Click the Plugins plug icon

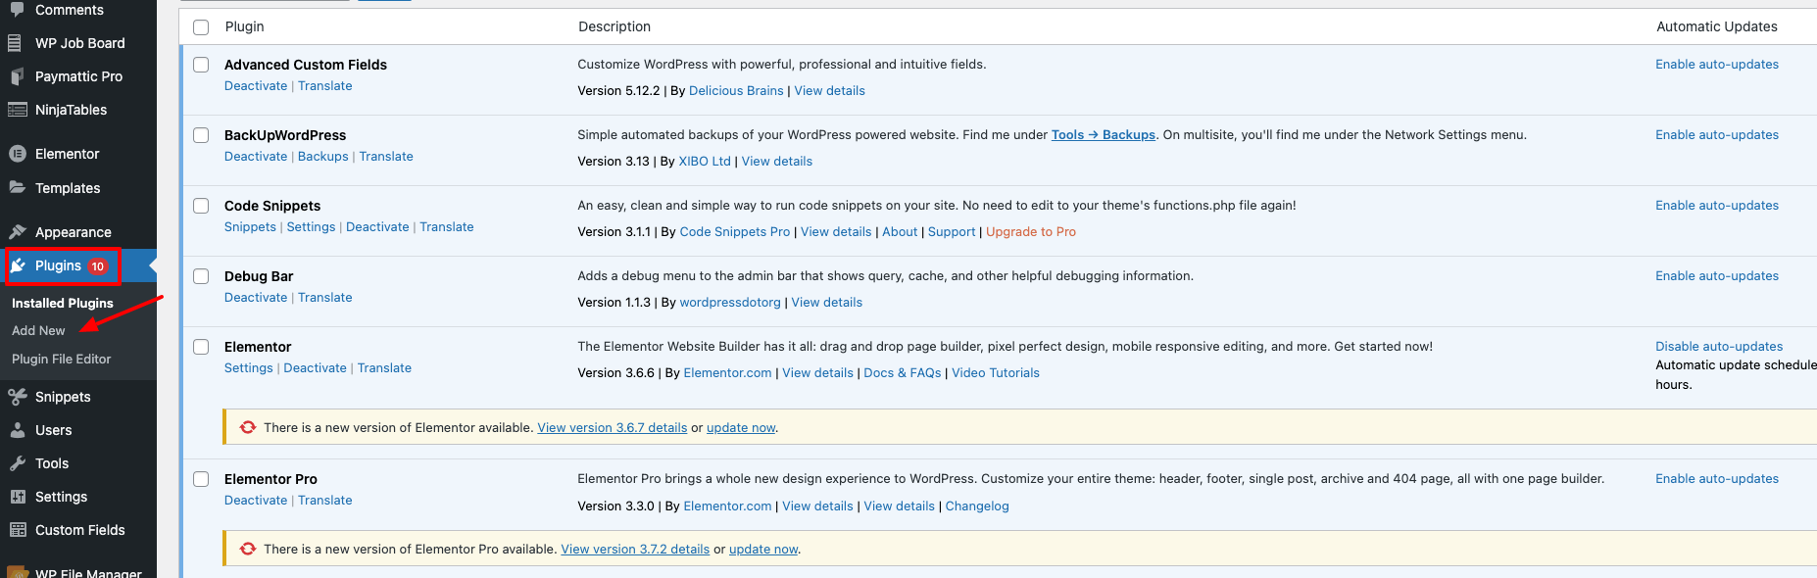(18, 265)
